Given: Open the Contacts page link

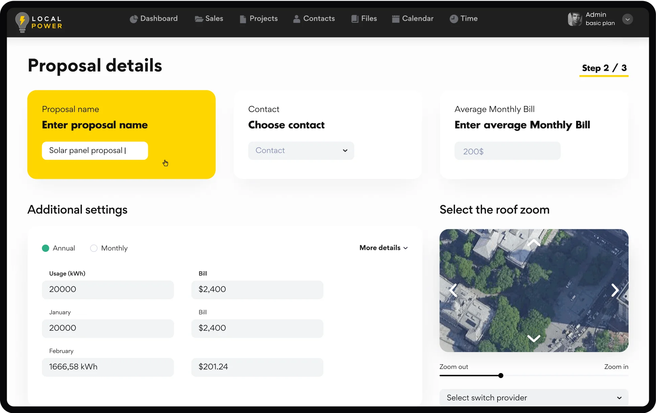Looking at the screenshot, I should (314, 19).
